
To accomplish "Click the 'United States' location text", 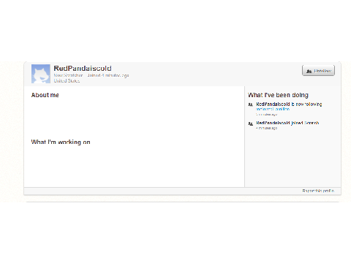I will tap(67, 81).
